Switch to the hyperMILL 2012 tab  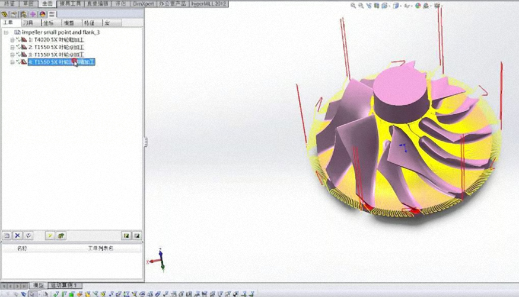coord(209,4)
